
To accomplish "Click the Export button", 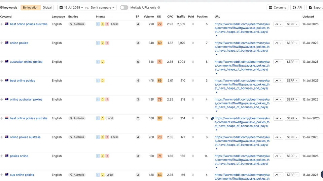I will pyautogui.click(x=315, y=8).
